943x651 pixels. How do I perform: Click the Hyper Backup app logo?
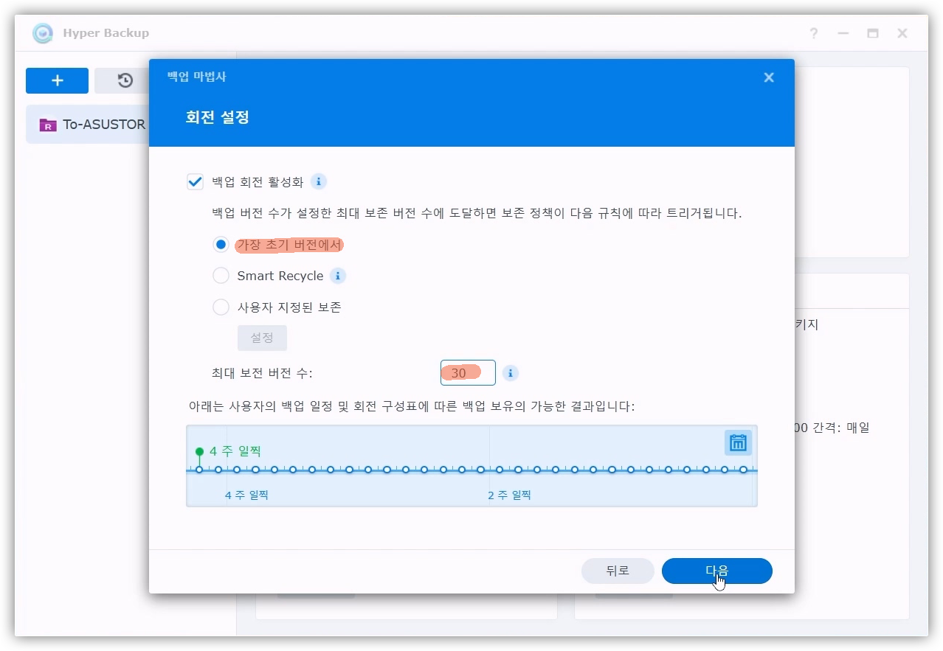pyautogui.click(x=44, y=33)
